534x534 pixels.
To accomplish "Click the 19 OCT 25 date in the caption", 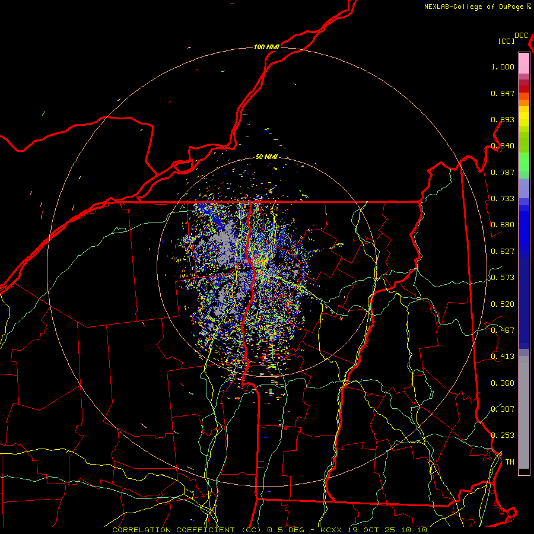I will click(371, 530).
